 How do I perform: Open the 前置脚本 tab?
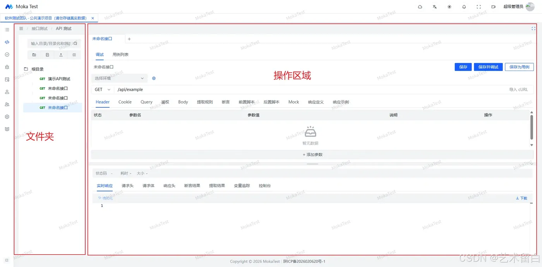point(247,102)
